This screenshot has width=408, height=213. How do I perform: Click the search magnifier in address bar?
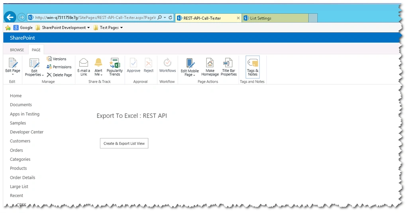(x=160, y=18)
